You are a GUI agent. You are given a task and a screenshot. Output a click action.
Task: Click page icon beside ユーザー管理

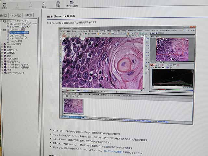coord(8,41)
